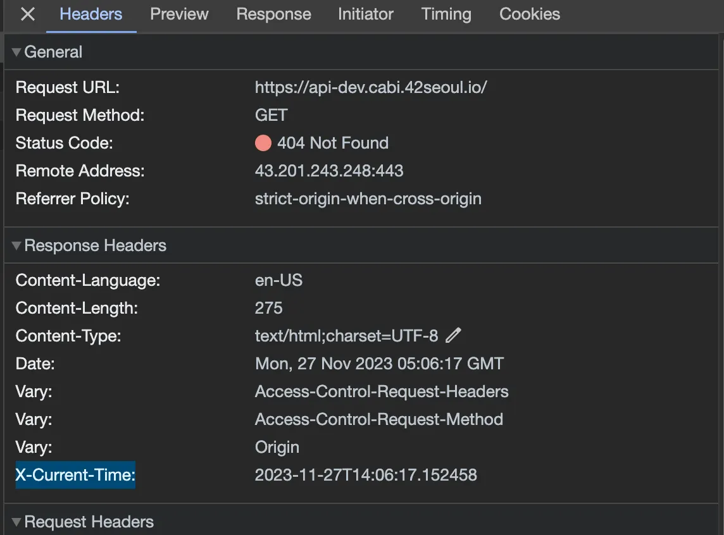The image size is (724, 535).
Task: Open the Response tab
Action: [x=273, y=15]
